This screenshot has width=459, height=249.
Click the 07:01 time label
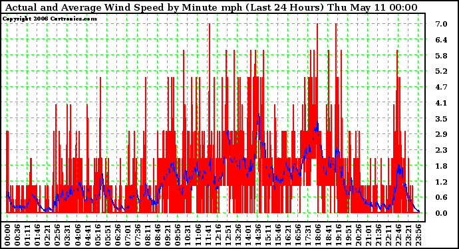127,234
